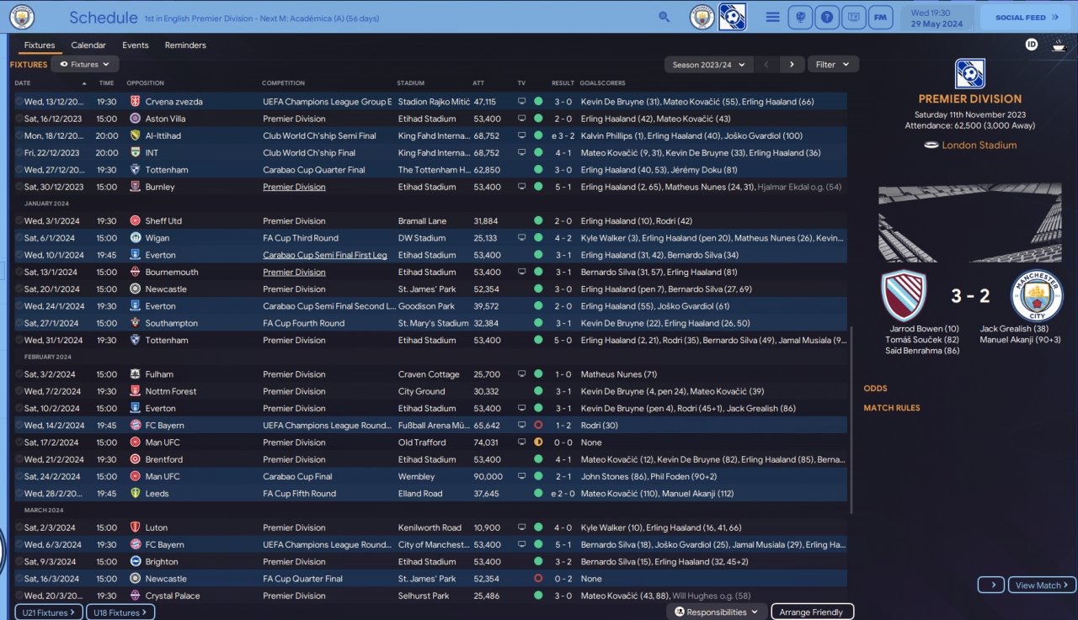Click the Arrange Friendly button
Screen dimensions: 1078x620
812,612
